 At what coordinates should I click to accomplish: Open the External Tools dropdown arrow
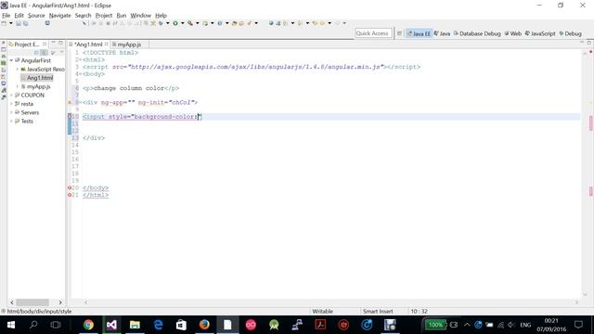click(197, 23)
